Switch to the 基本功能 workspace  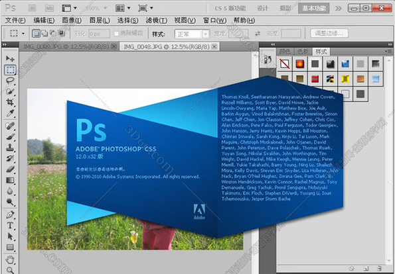click(x=314, y=9)
